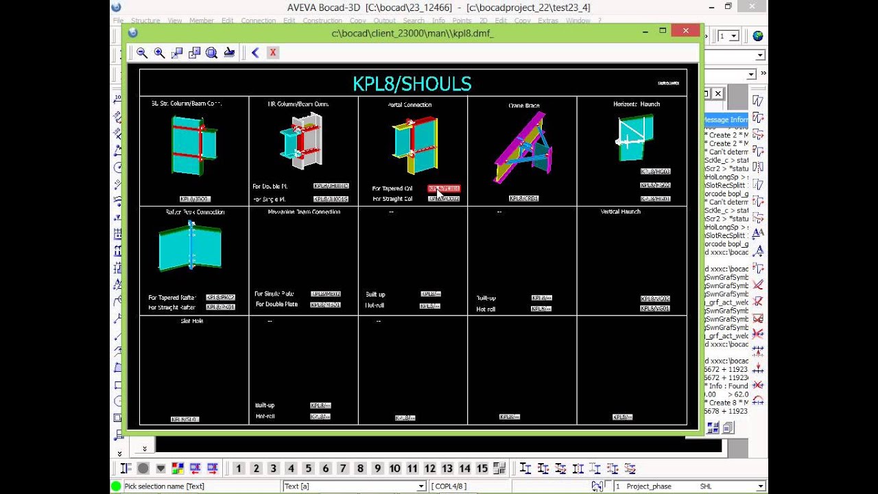Select the For Straight Col code label
Screen dimensions: 878x494
tap(444, 199)
